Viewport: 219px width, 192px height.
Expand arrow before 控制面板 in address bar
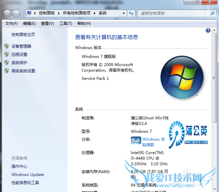(35, 13)
